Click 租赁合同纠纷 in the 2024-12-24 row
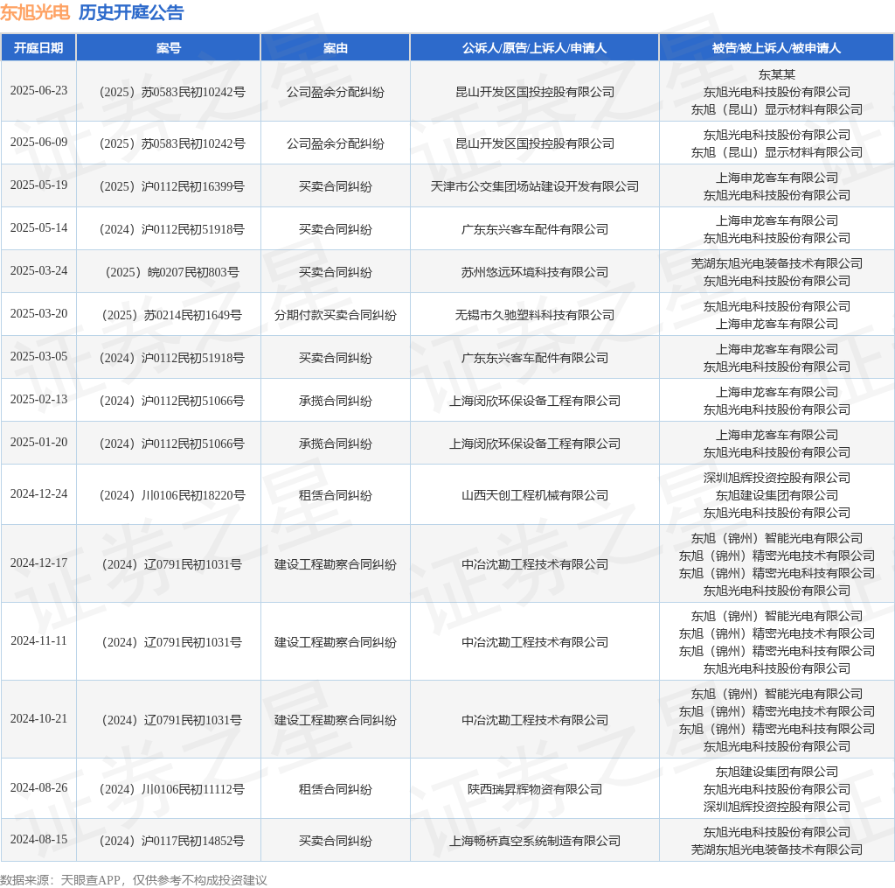Image resolution: width=895 pixels, height=888 pixels. (335, 495)
